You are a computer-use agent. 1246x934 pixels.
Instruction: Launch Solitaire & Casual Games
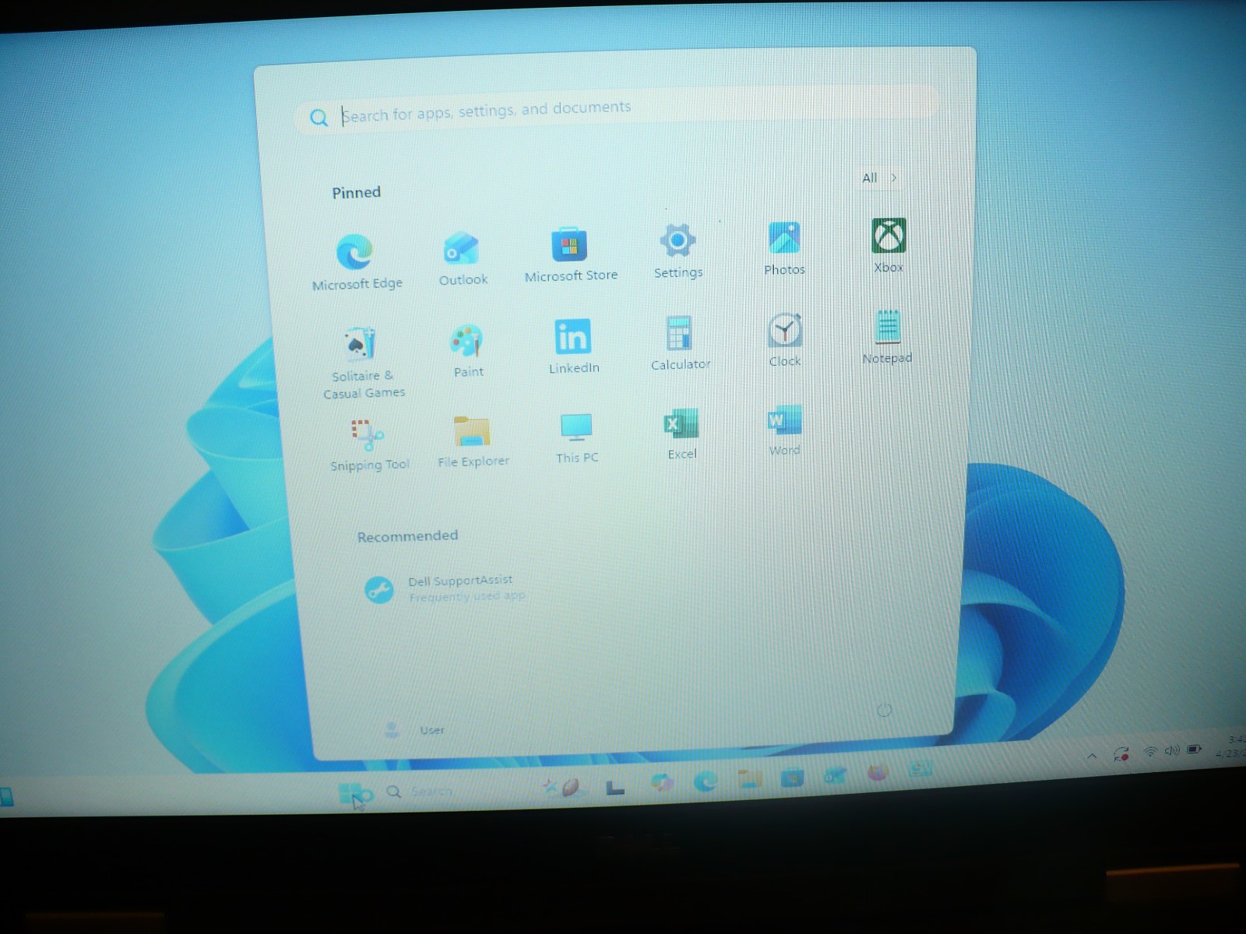pos(362,362)
